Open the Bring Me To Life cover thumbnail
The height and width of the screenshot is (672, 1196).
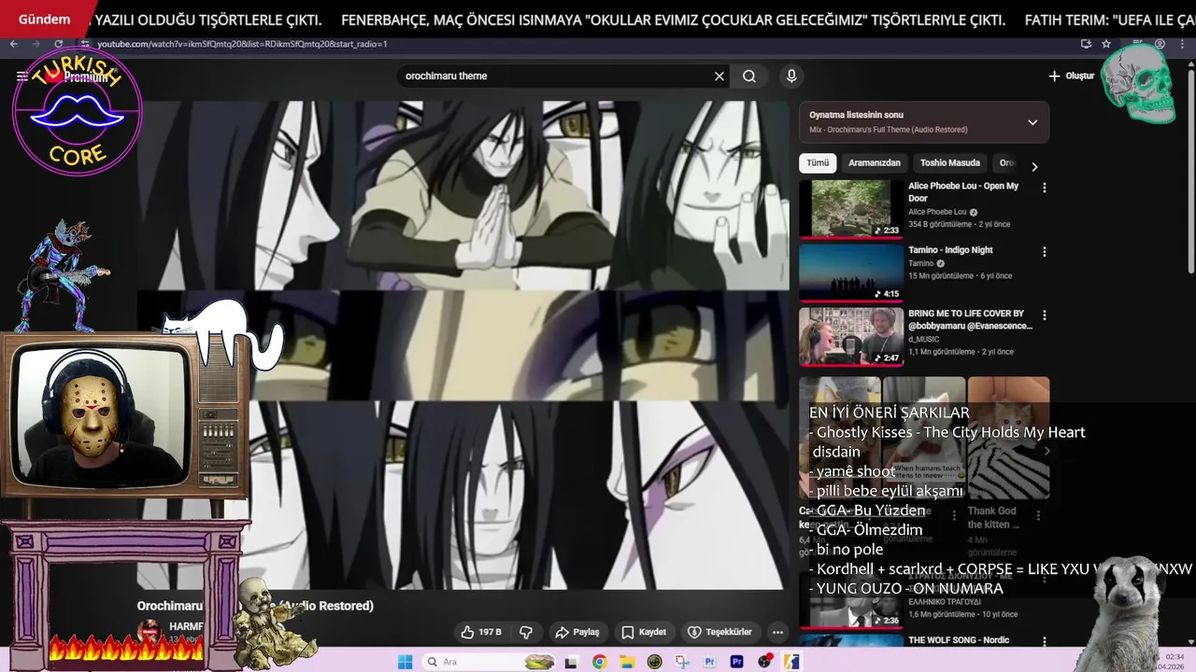[x=851, y=336]
